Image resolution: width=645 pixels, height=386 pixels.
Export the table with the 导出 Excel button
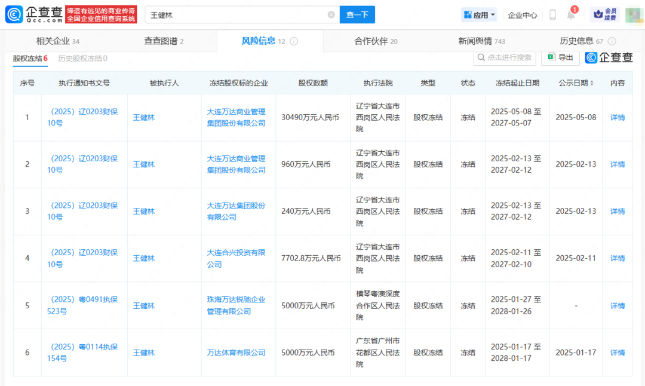560,57
